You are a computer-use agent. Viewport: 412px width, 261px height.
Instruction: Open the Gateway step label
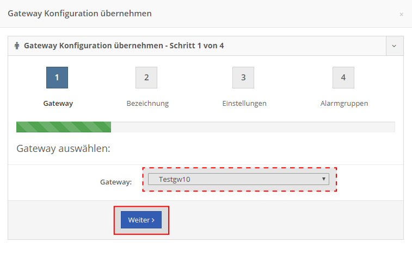point(58,104)
